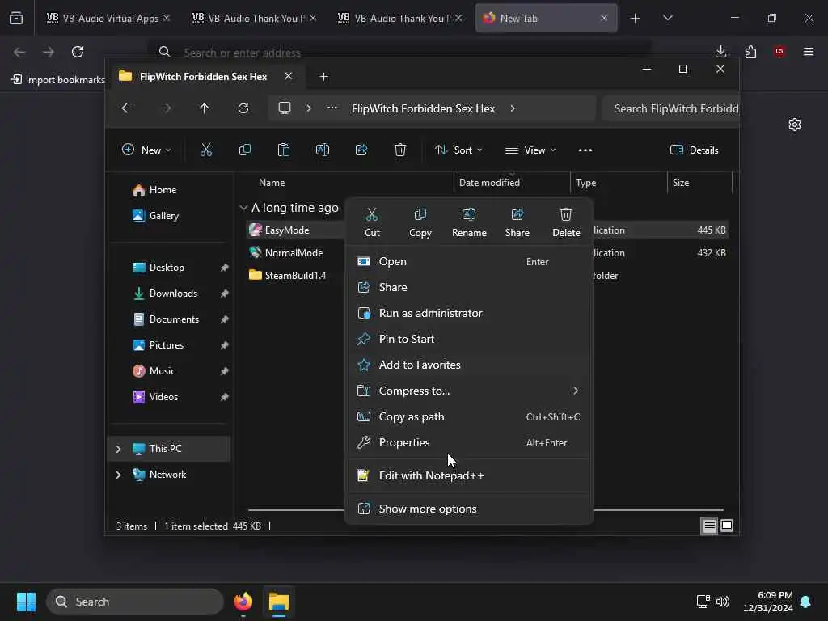This screenshot has width=828, height=621.
Task: Click Explorer toolbar Rename icon
Action: tap(323, 150)
